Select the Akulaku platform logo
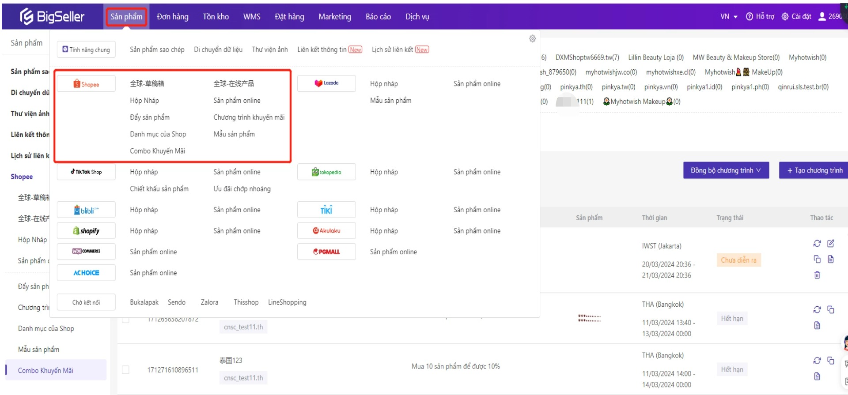The width and height of the screenshot is (848, 395). 326,231
